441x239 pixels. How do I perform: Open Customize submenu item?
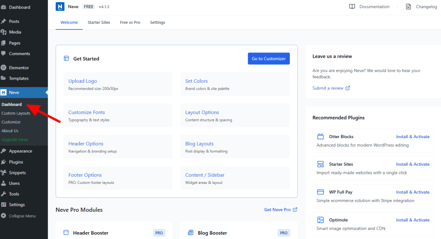pyautogui.click(x=11, y=122)
